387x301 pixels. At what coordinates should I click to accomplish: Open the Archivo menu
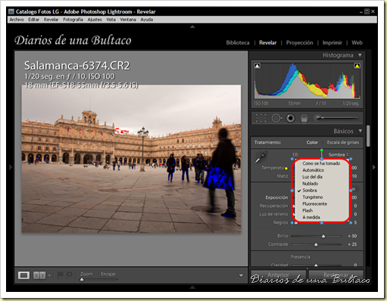[x=17, y=20]
